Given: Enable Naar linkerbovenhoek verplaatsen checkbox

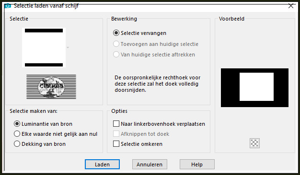Looking at the screenshot, I should [x=116, y=124].
